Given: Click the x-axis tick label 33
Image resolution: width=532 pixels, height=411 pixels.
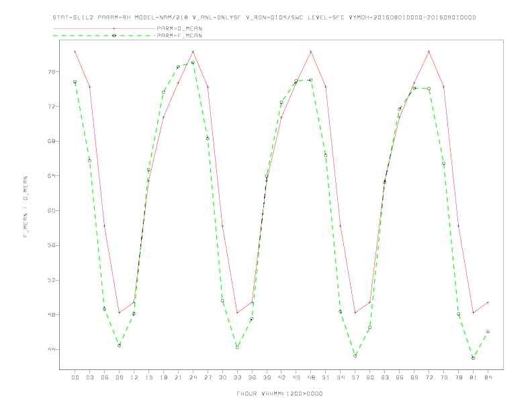Looking at the screenshot, I should click(x=237, y=377).
